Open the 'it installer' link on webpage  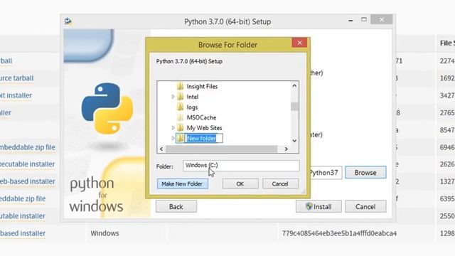pos(16,95)
